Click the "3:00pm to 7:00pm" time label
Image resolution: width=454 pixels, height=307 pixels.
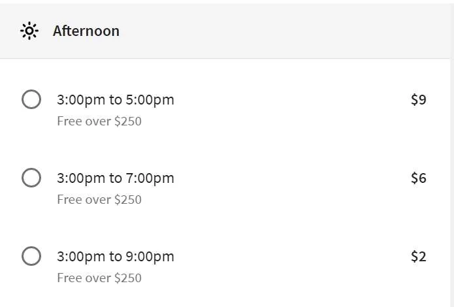[116, 178]
